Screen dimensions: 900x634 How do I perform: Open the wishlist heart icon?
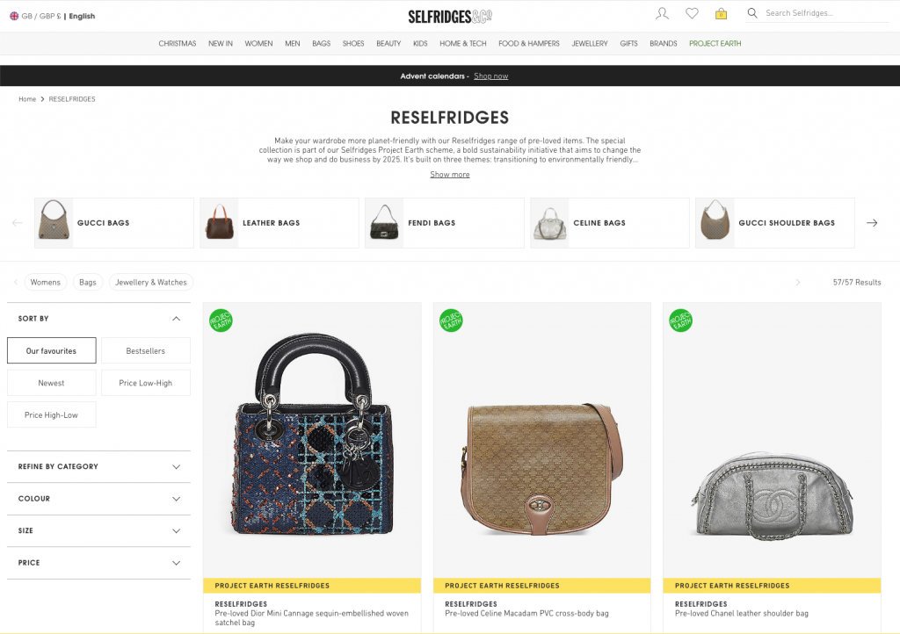click(692, 13)
